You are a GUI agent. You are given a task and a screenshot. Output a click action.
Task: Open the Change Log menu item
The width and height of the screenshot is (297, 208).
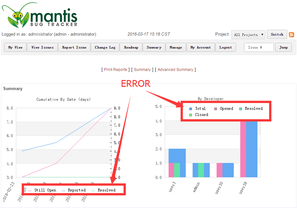click(105, 47)
